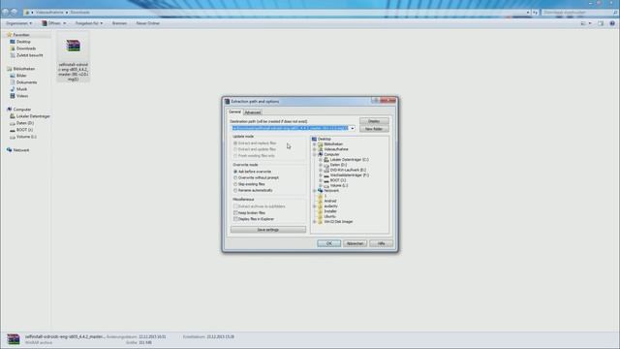Open Dokumente library in Explorer sidebar

tap(26, 82)
